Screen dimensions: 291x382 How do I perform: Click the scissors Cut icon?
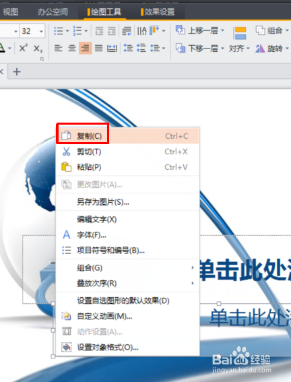tap(66, 152)
